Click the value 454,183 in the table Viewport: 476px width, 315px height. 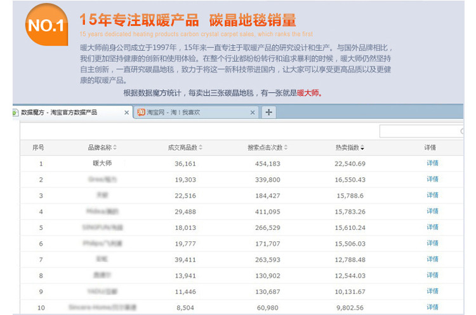click(x=267, y=164)
